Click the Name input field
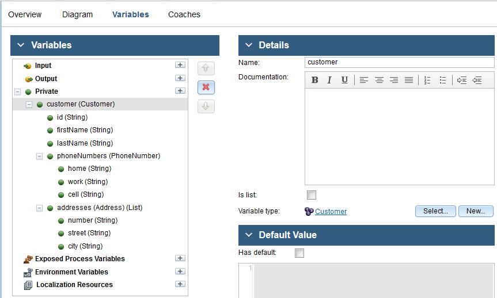Image resolution: width=497 pixels, height=298 pixels. tap(399, 62)
